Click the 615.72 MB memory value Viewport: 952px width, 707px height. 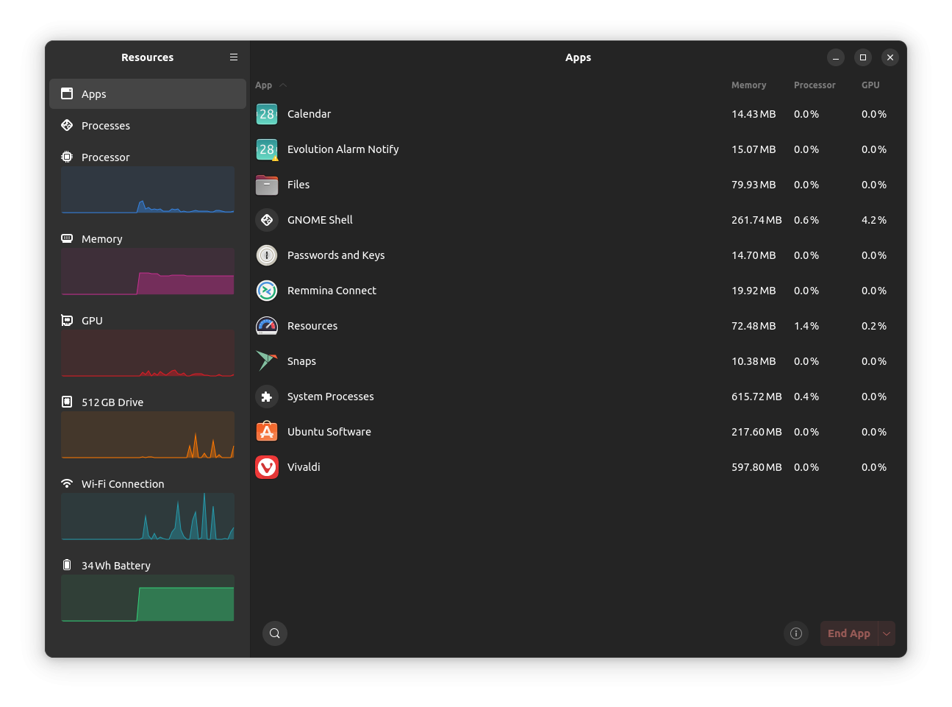(756, 397)
